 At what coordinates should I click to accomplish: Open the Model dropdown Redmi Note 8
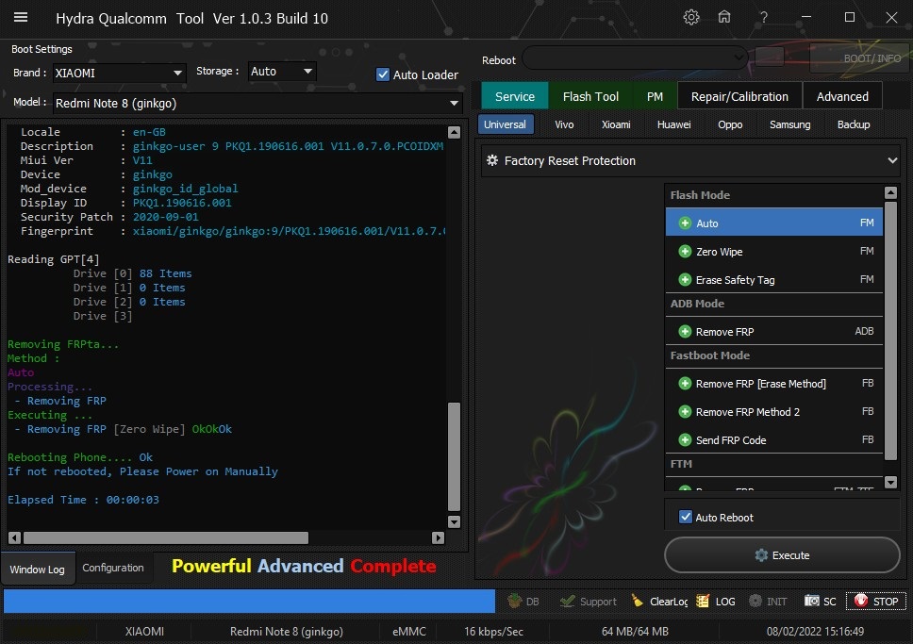(257, 103)
